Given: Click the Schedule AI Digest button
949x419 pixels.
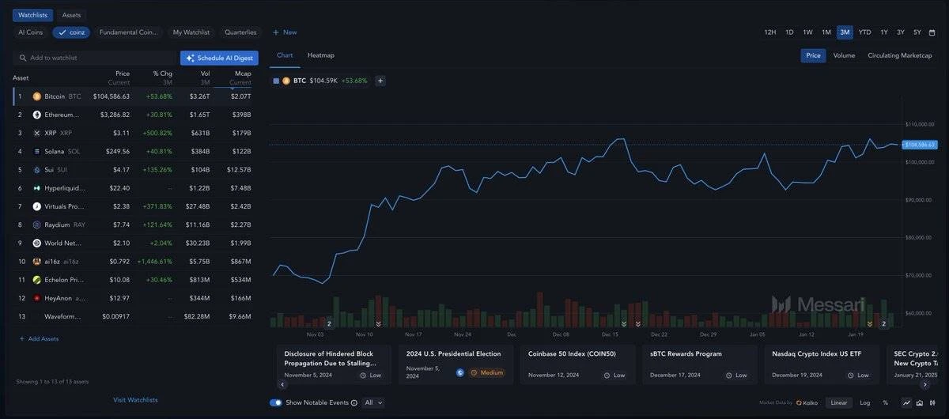Looking at the screenshot, I should (x=219, y=59).
